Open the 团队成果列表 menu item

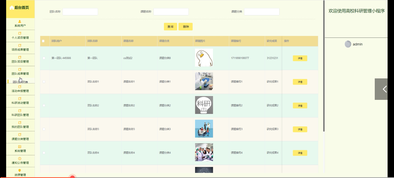coord(20,81)
